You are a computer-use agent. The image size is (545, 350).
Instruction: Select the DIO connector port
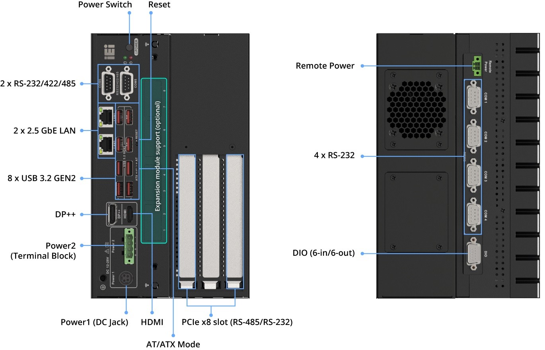tap(473, 254)
